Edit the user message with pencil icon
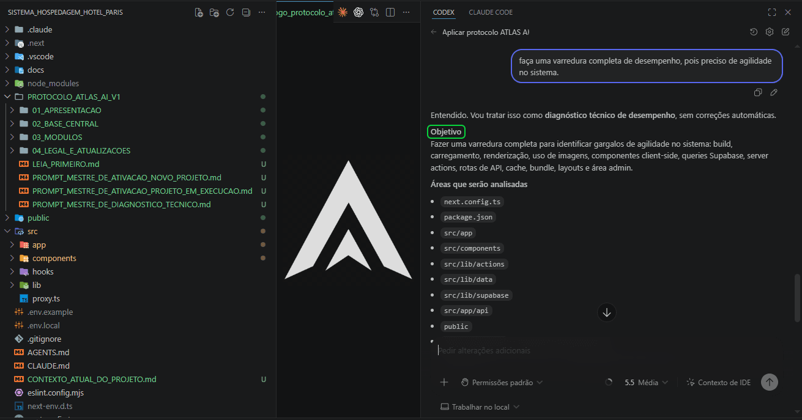Image resolution: width=802 pixels, height=420 pixels. tap(774, 92)
